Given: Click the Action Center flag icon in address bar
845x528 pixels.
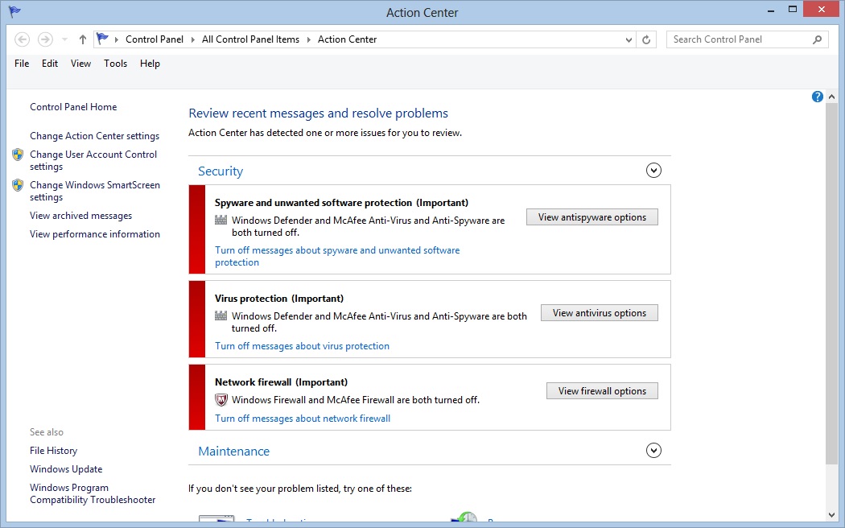Looking at the screenshot, I should click(102, 39).
